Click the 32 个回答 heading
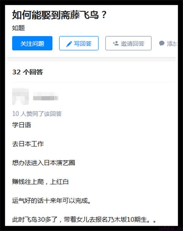 pyautogui.click(x=28, y=72)
